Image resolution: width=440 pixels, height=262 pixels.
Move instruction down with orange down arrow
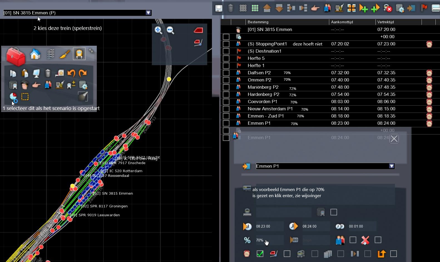pyautogui.click(x=279, y=8)
